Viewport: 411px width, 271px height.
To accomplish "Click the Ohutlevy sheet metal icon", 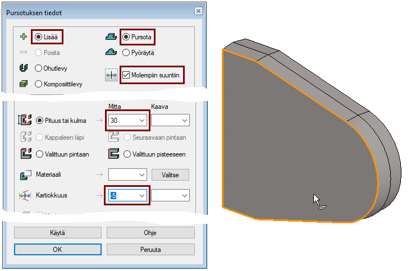I will 23,68.
